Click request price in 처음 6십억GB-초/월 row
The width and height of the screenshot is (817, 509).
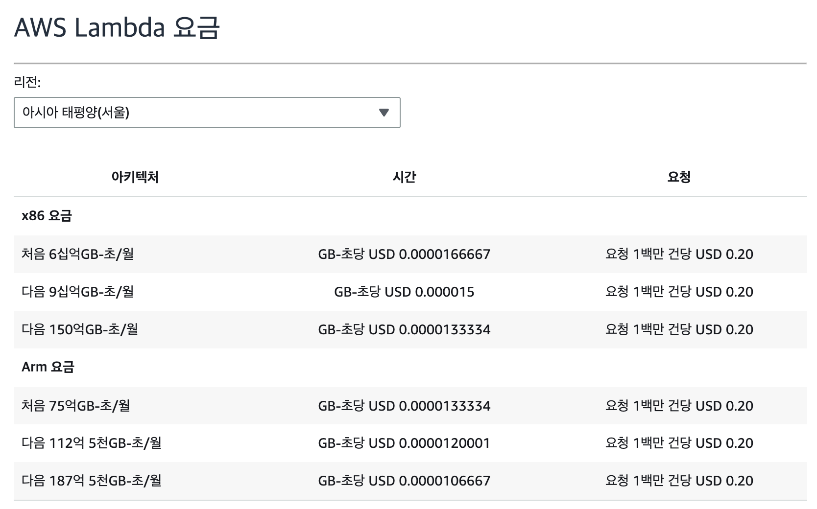pyautogui.click(x=679, y=254)
